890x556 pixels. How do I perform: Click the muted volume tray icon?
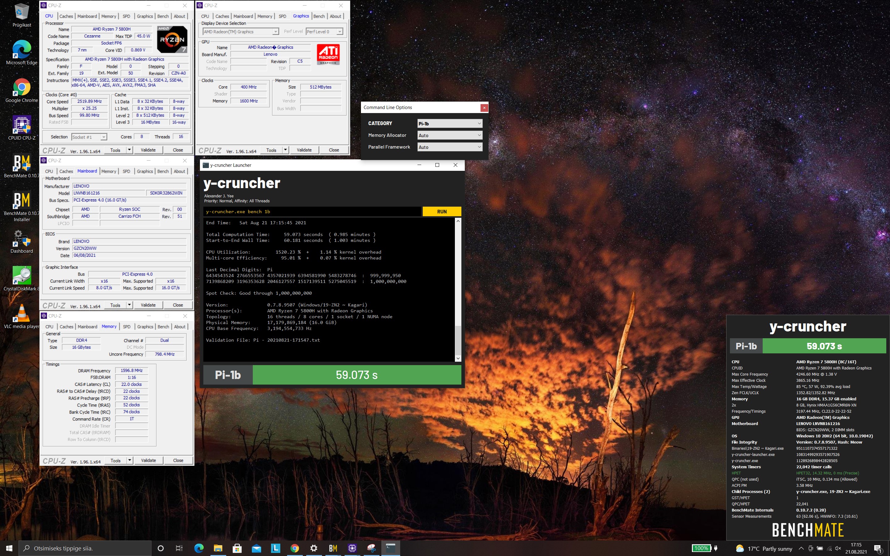click(x=838, y=548)
